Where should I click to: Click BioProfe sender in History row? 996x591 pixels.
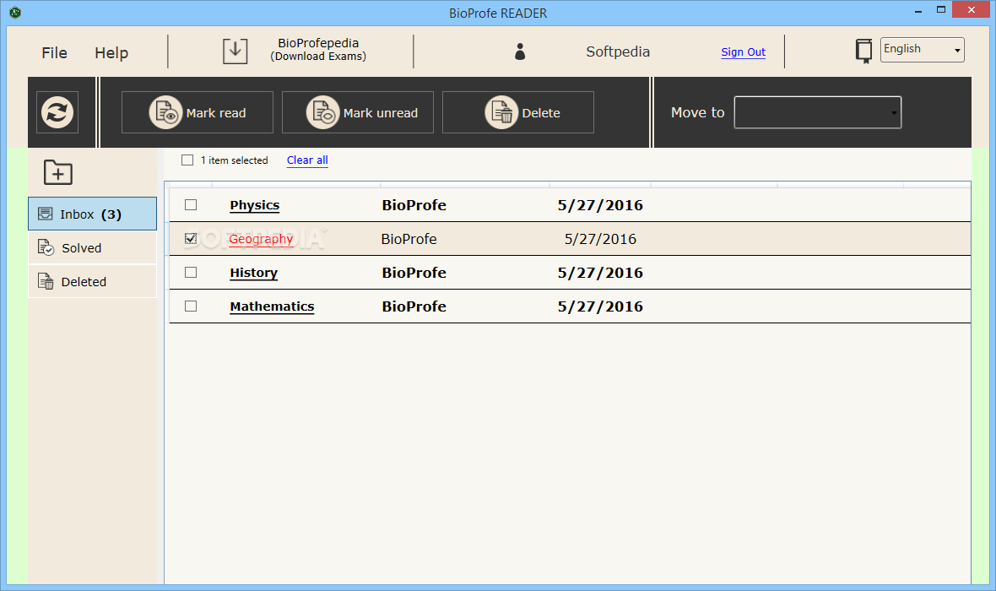414,273
